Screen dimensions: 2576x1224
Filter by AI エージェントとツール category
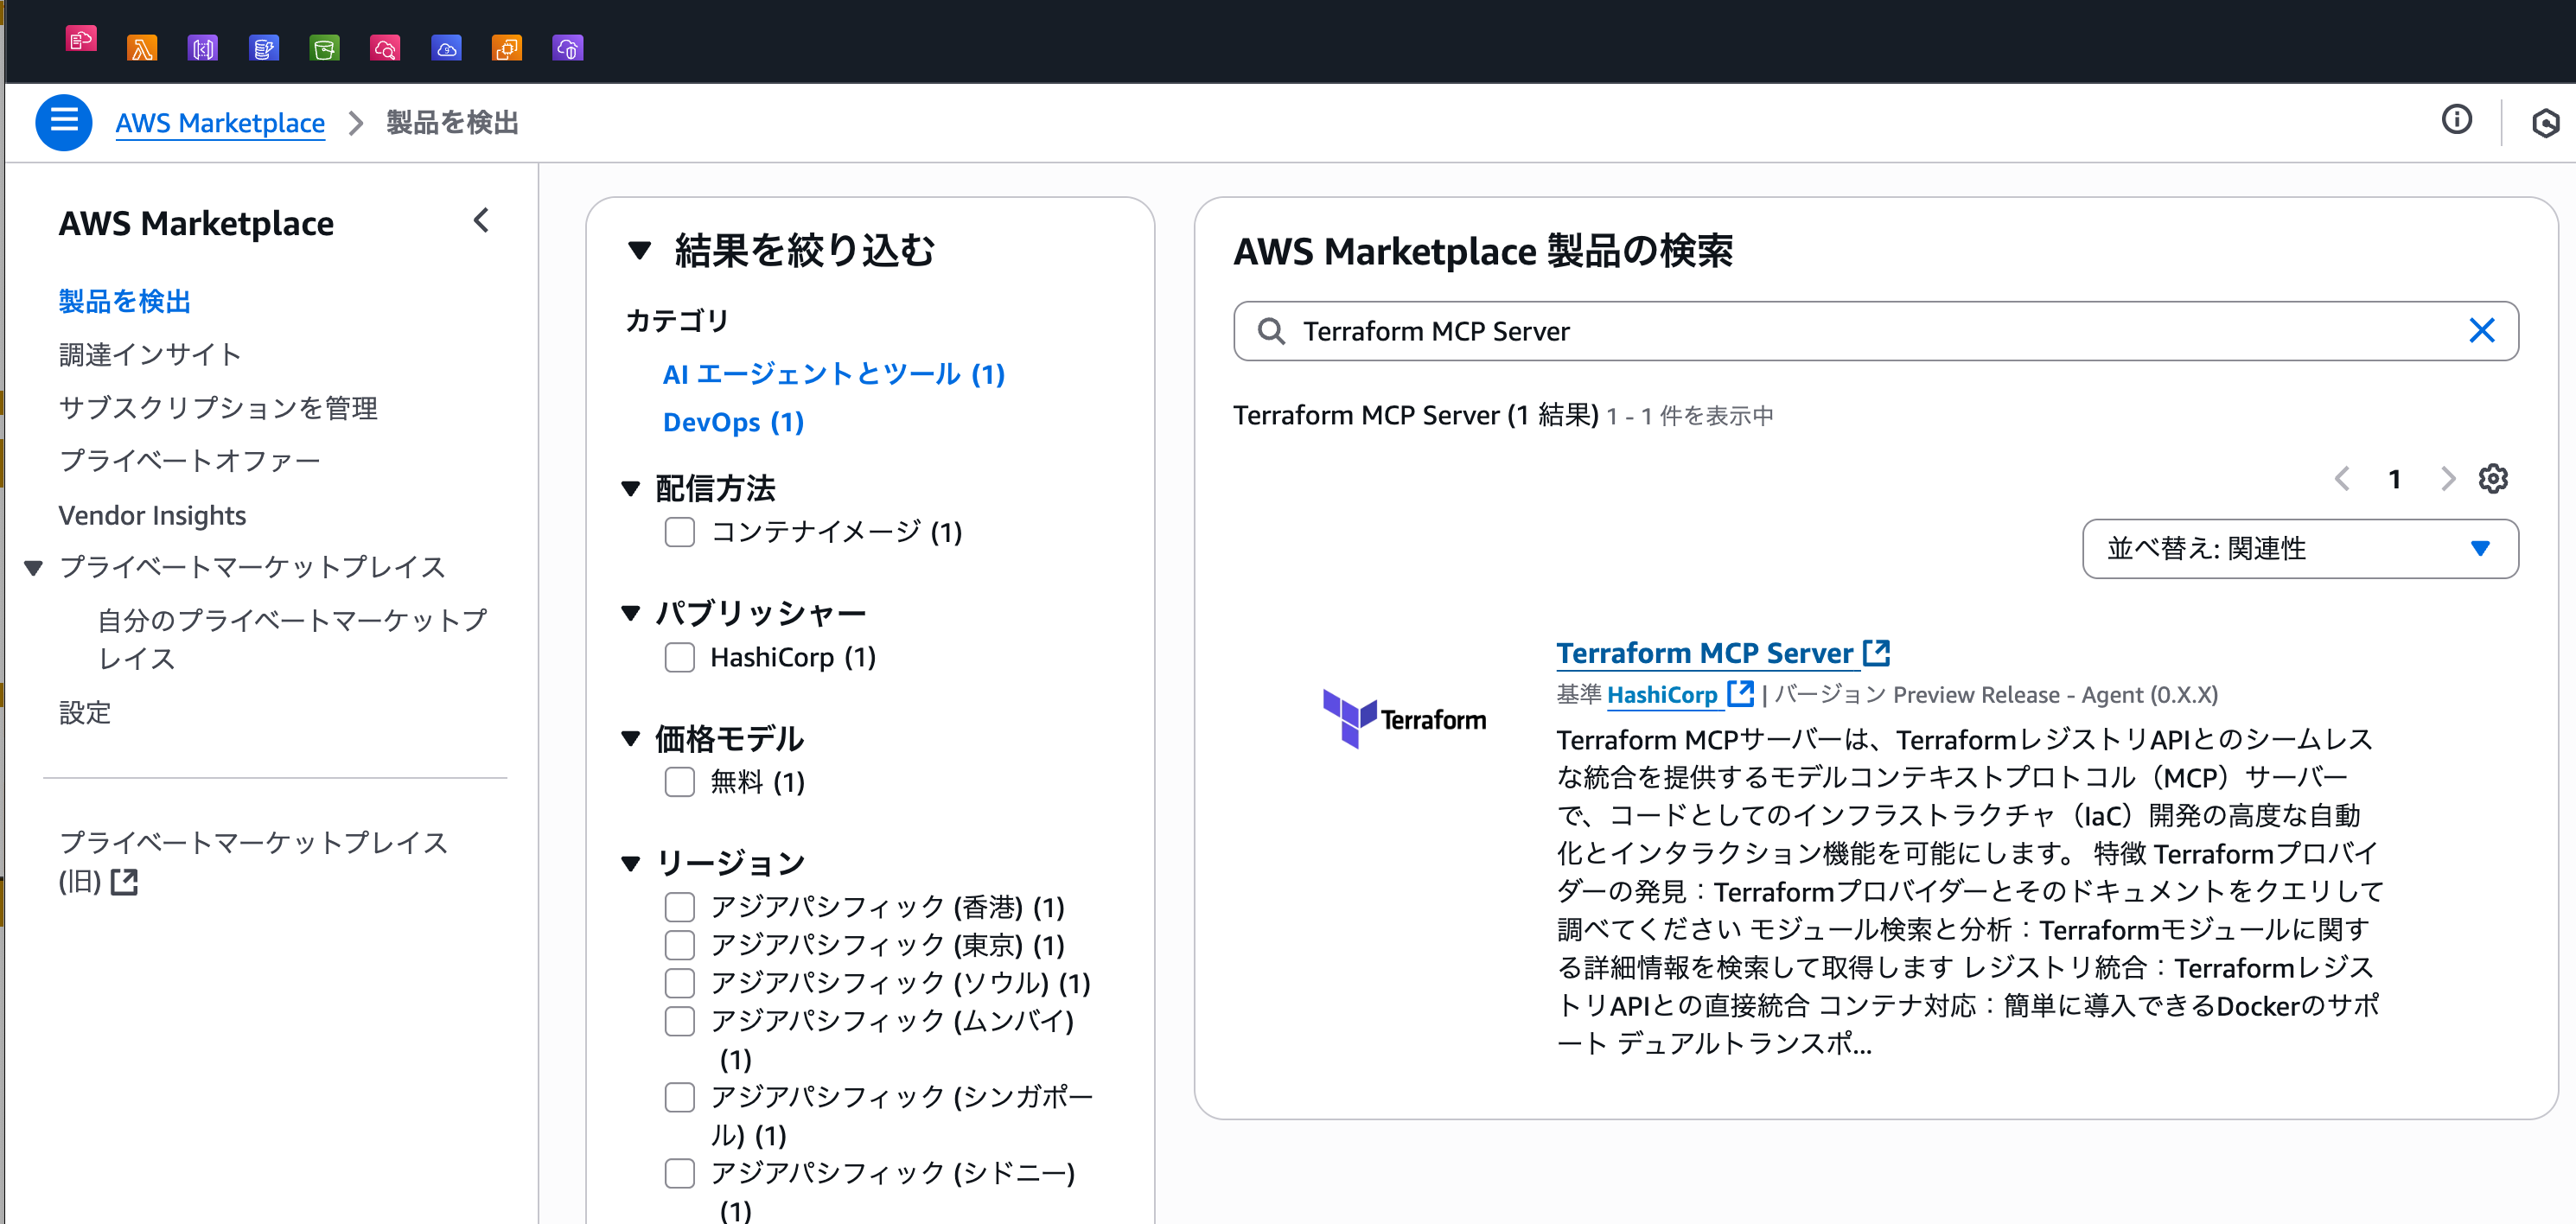click(834, 374)
